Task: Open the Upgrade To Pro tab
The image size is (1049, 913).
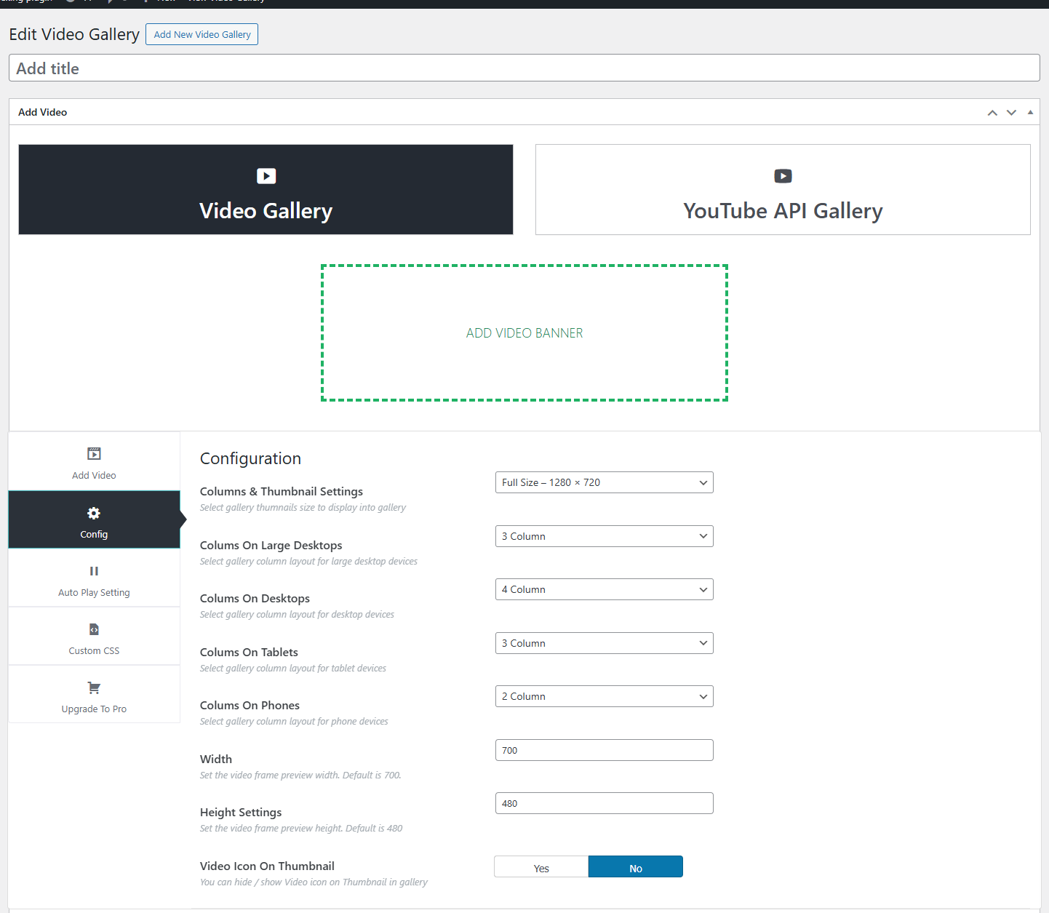Action: (x=94, y=694)
